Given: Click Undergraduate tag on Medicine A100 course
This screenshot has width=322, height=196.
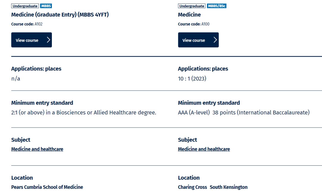Looking at the screenshot, I should point(192,6).
